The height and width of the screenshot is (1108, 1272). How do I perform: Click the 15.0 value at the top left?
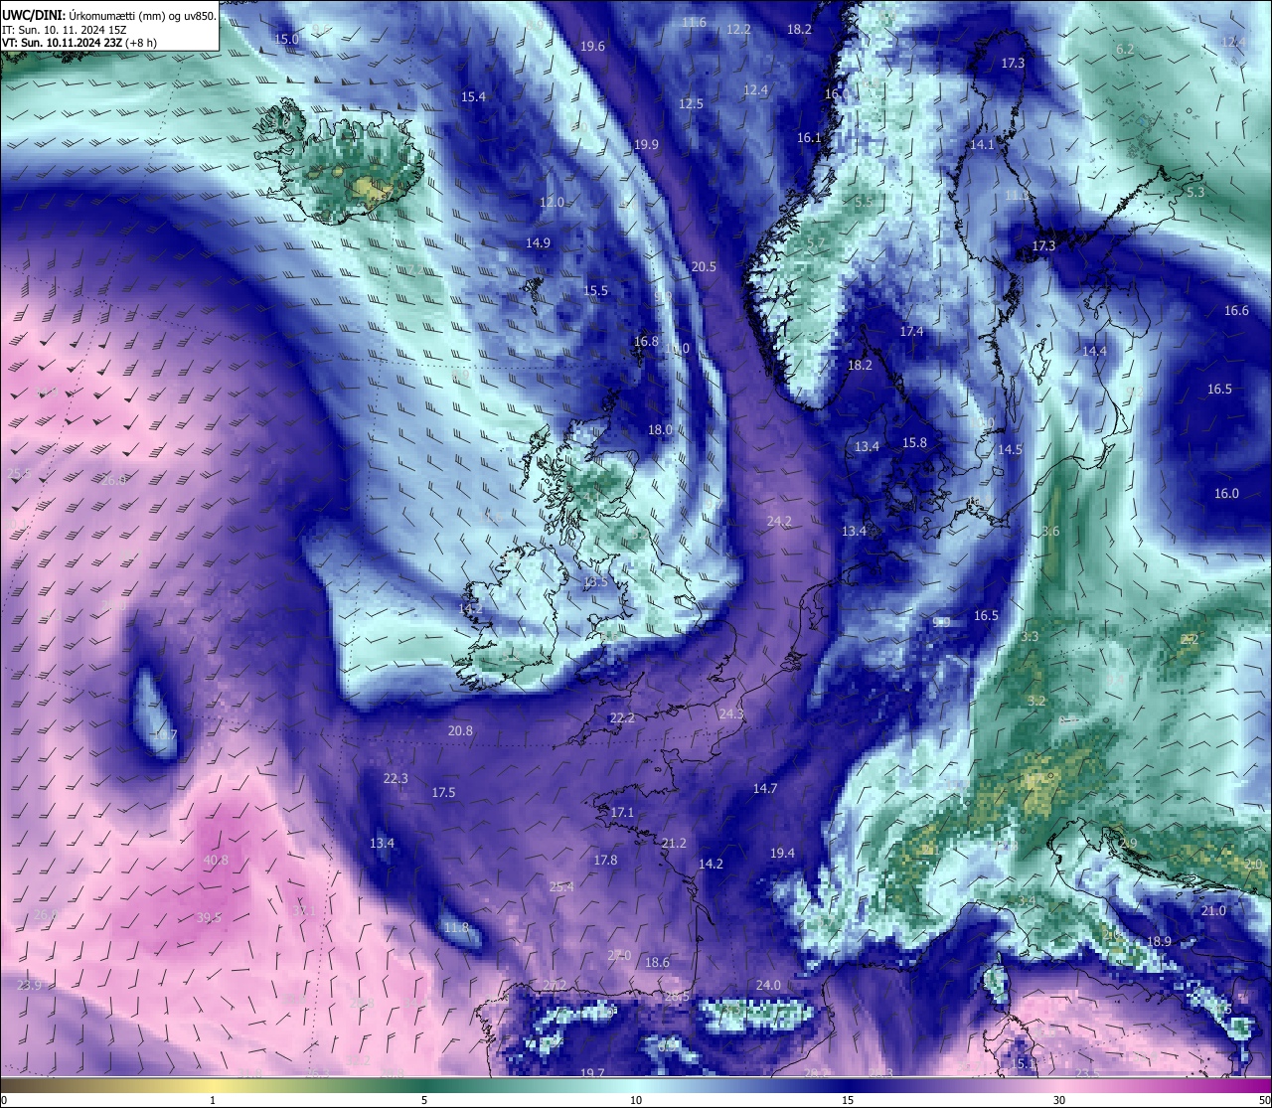point(286,39)
